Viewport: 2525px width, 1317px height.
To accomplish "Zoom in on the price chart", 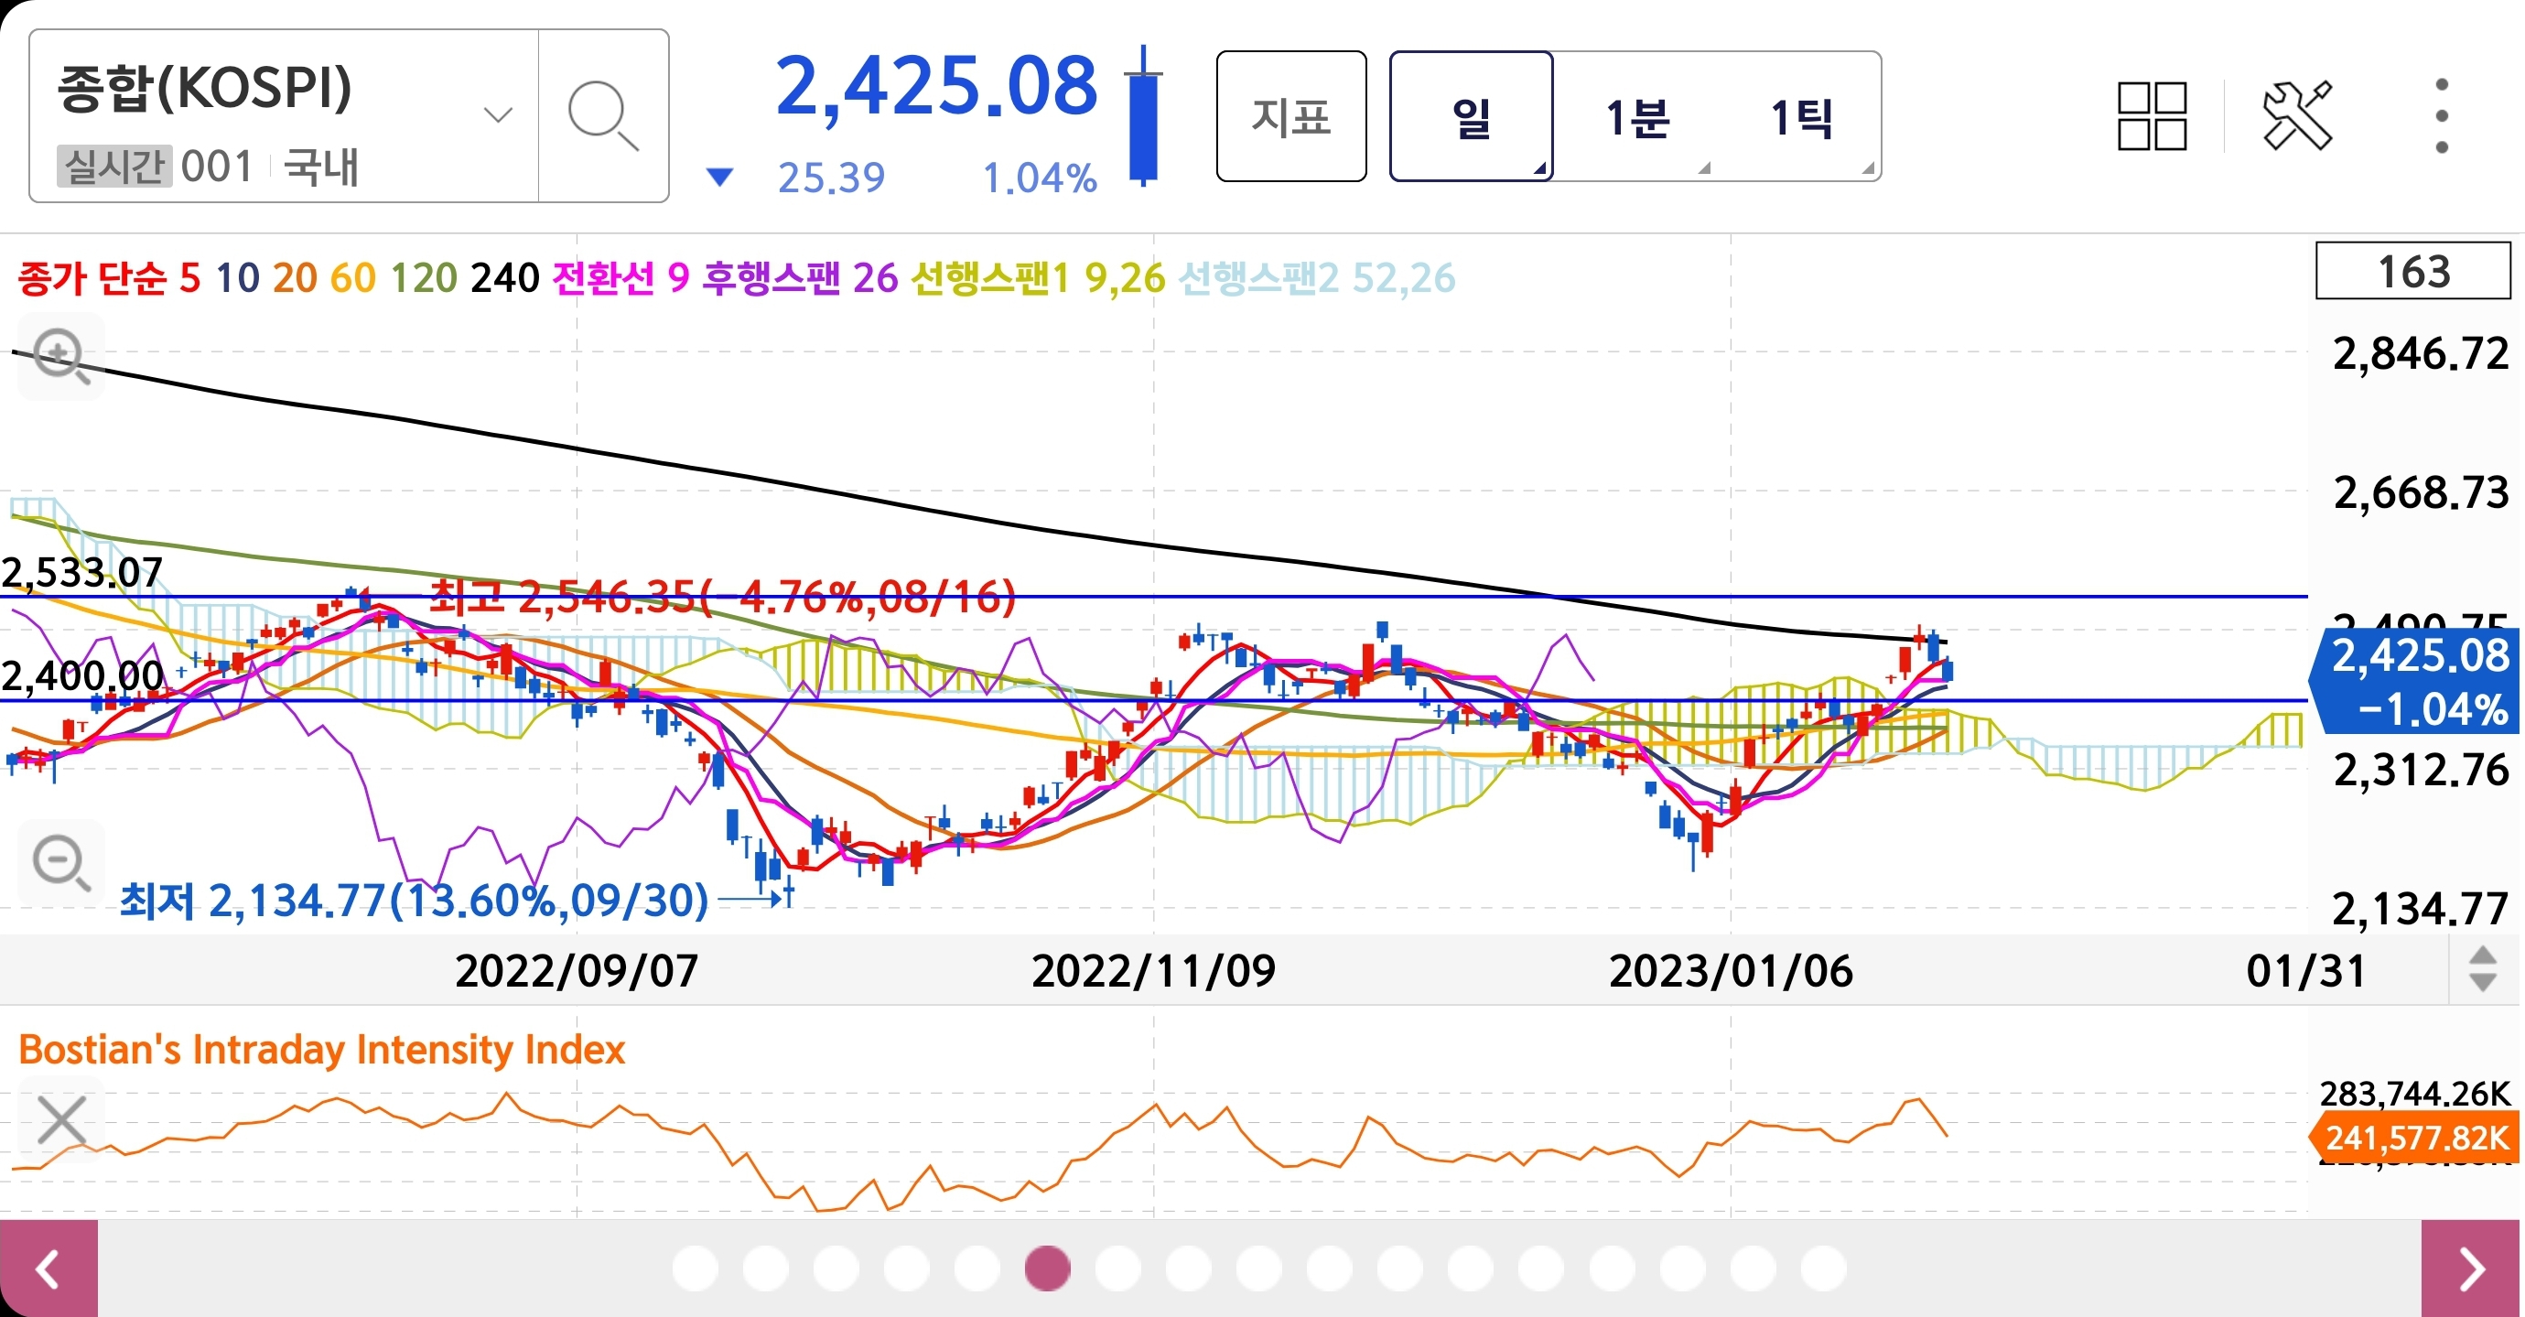I will pyautogui.click(x=60, y=356).
